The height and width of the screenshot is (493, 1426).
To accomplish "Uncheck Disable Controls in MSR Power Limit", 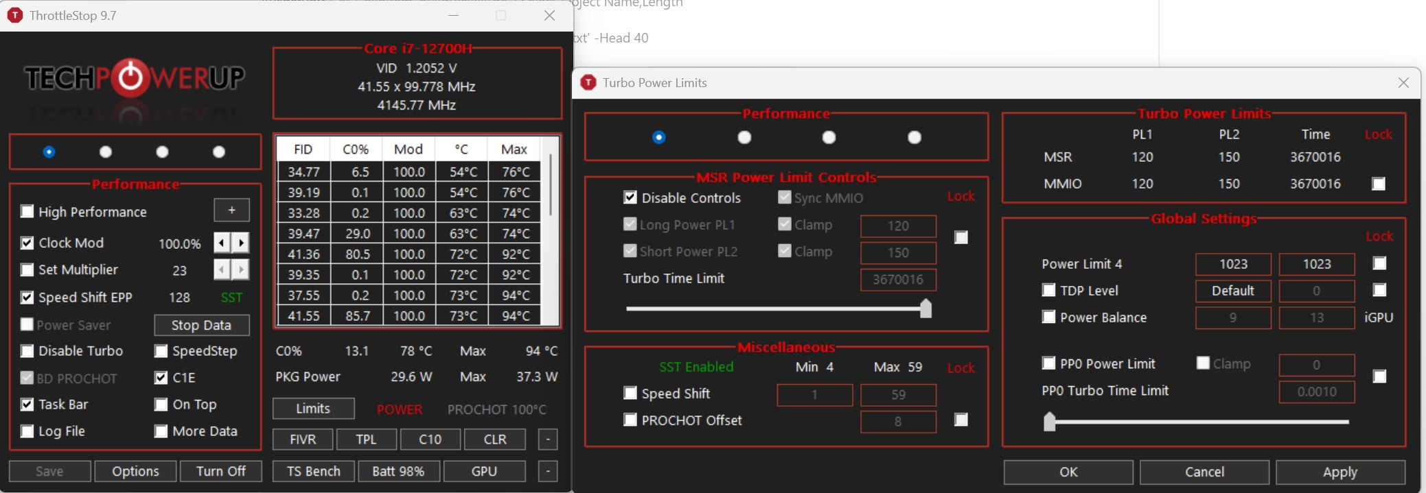I will pos(630,197).
